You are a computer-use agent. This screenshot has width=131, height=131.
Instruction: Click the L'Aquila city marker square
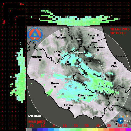click(x=86, y=64)
